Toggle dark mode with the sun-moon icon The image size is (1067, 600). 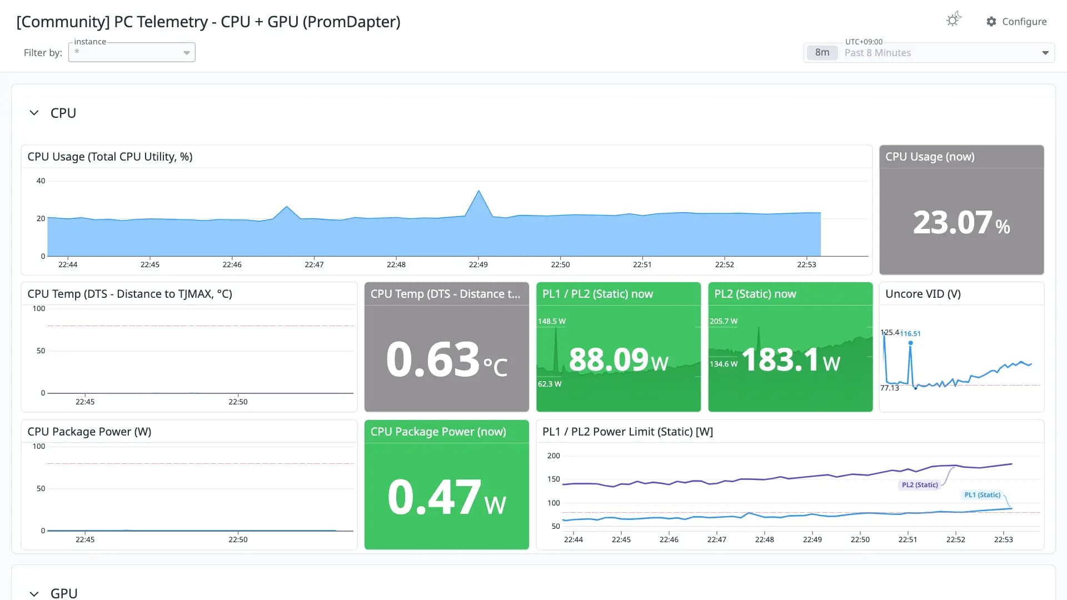954,20
